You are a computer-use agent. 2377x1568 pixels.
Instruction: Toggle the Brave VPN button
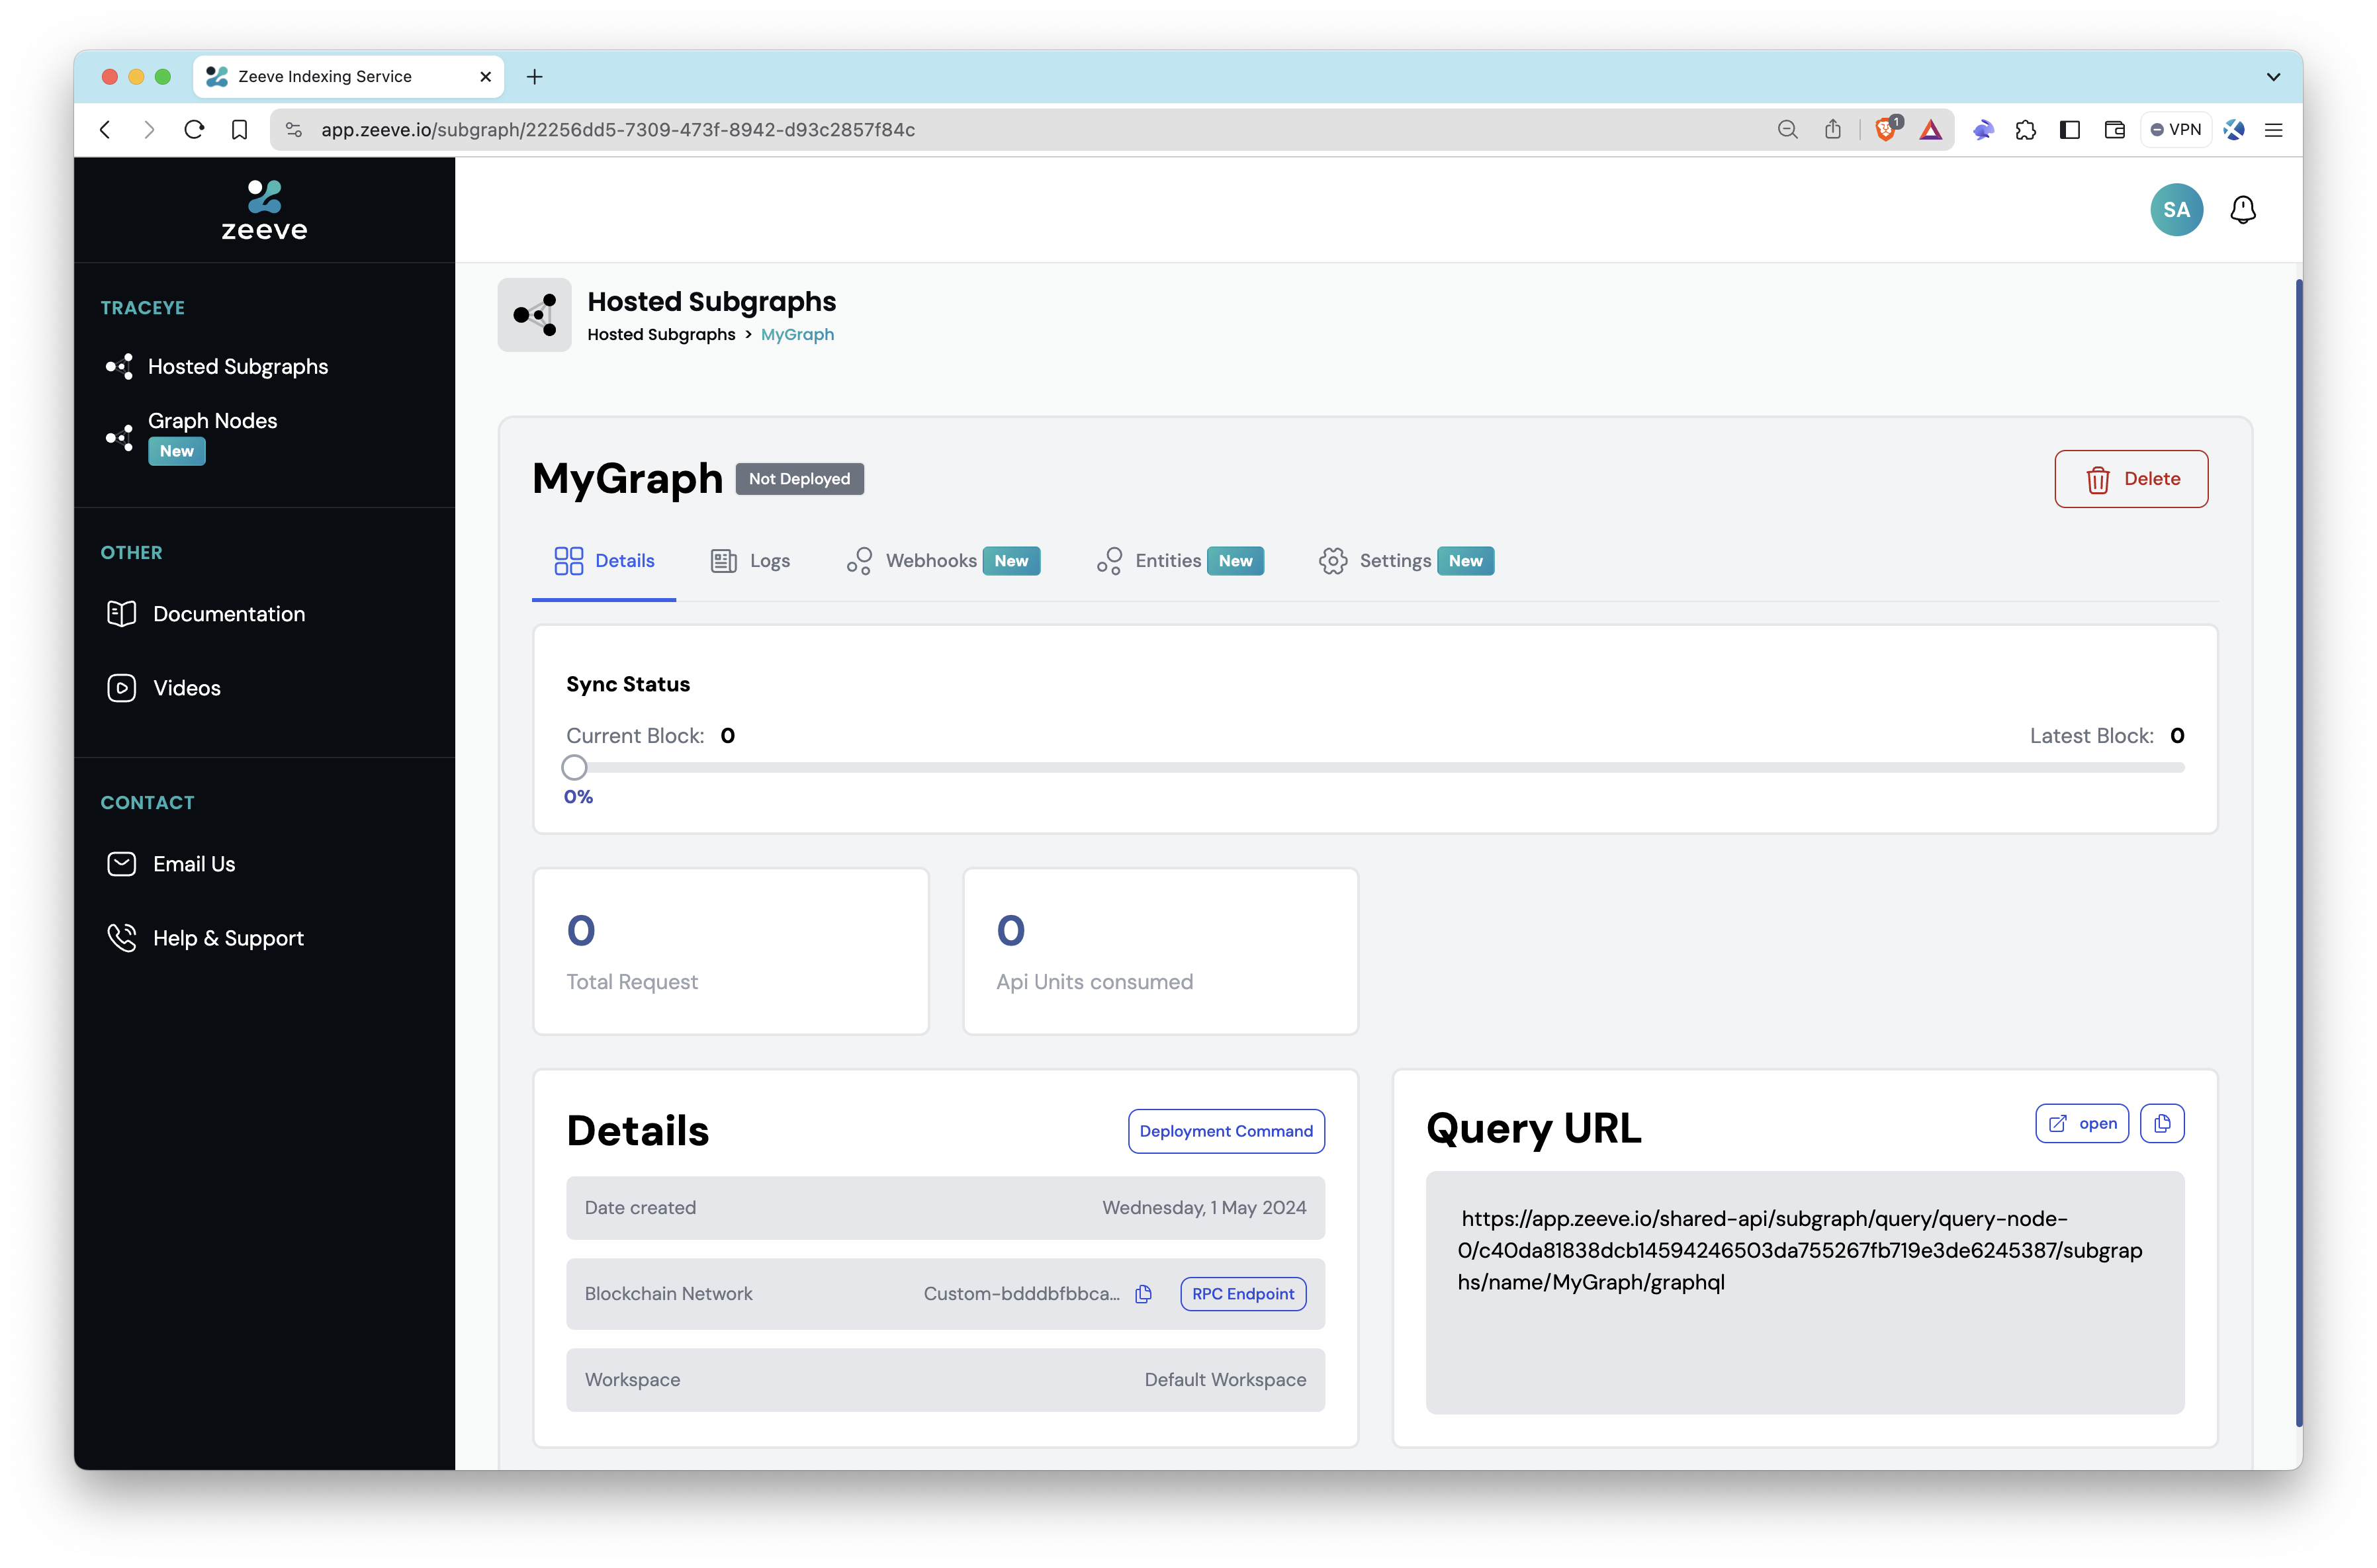pyautogui.click(x=2176, y=129)
